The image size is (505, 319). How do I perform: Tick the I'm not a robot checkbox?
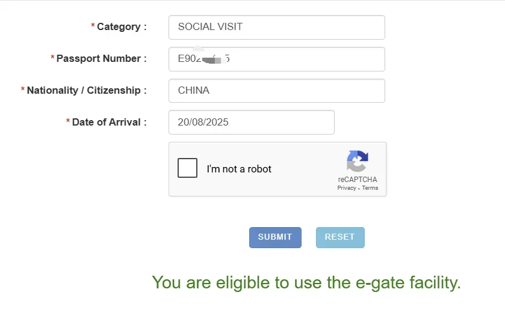187,168
